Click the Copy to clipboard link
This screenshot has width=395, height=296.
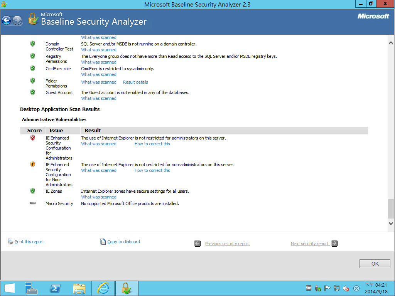tap(123, 242)
